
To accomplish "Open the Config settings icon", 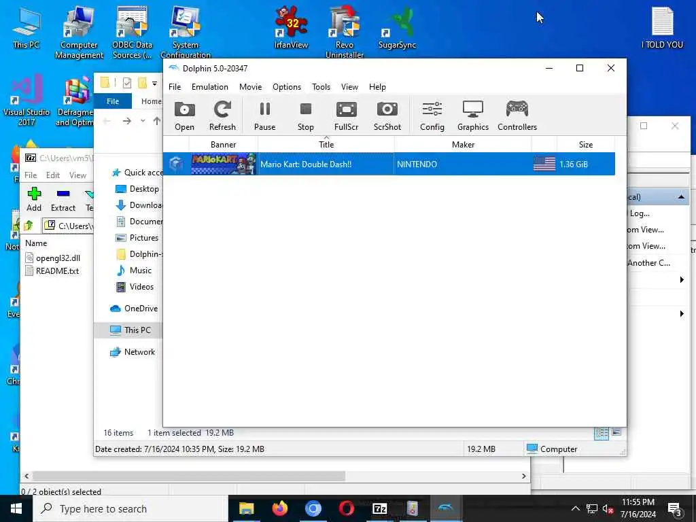I will click(x=432, y=116).
